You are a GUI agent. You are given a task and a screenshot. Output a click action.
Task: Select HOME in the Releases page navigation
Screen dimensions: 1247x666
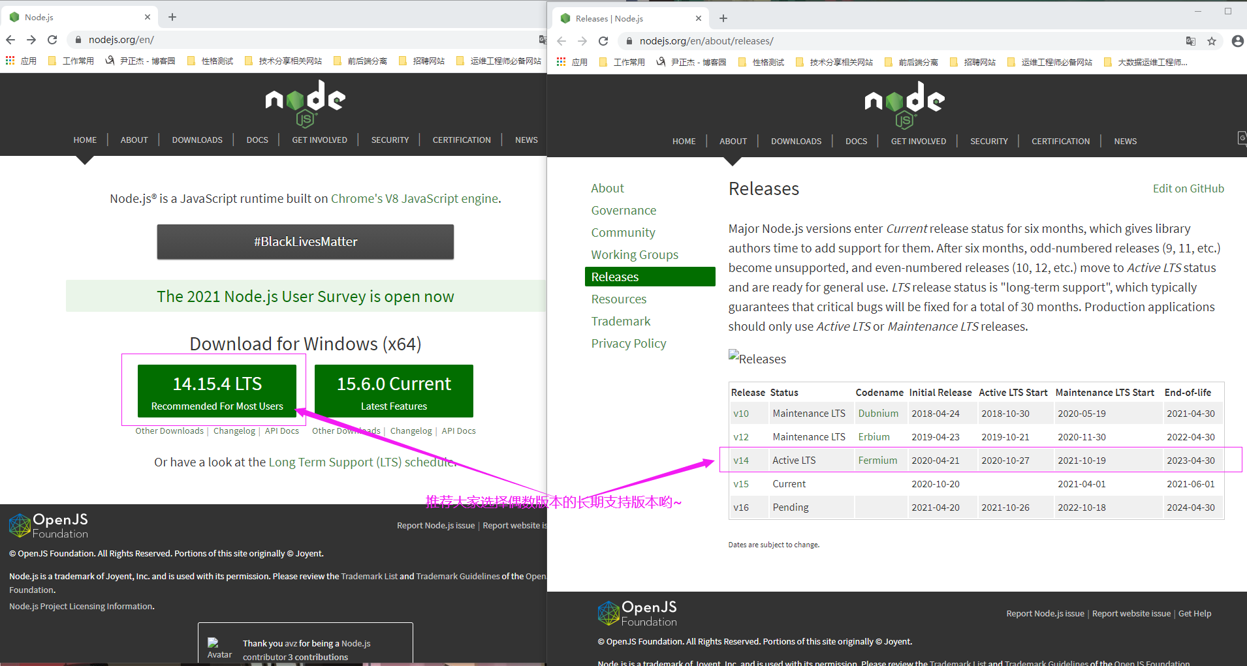684,142
